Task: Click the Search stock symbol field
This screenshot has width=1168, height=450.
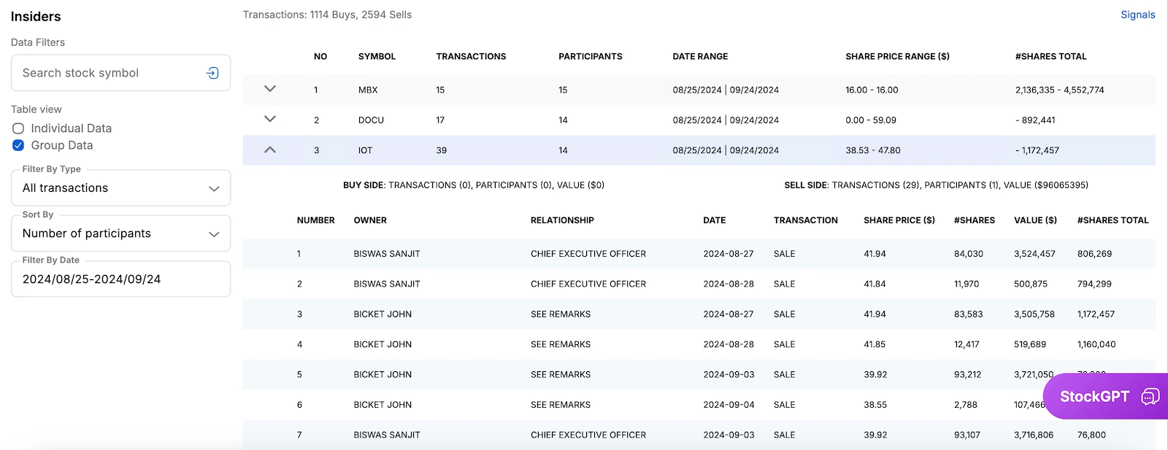Action: 109,73
